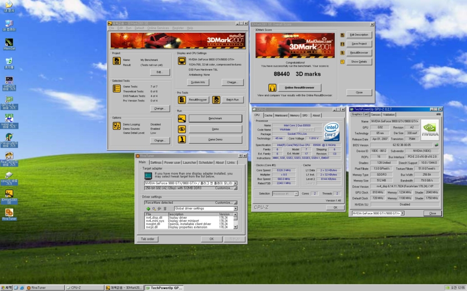Image resolution: width=467 pixels, height=291 pixels.
Task: Select the nv4_disp.dll row in driver list
Action: 189,218
